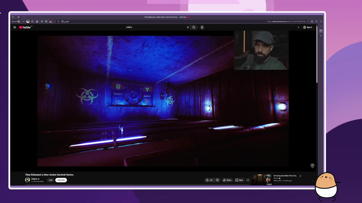Click the site info lock icon
362x203 pixels.
pos(308,21)
